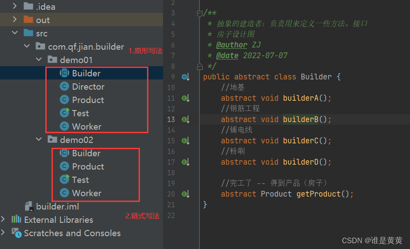This screenshot has height=249, width=410.
Task: Click the .idea folder icon
Action: [28, 6]
